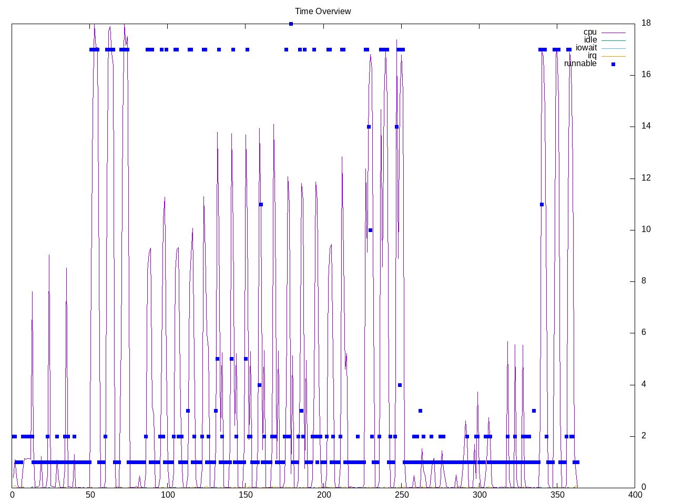Image resolution: width=673 pixels, height=504 pixels.
Task: Click the runnable legend label
Action: point(580,64)
